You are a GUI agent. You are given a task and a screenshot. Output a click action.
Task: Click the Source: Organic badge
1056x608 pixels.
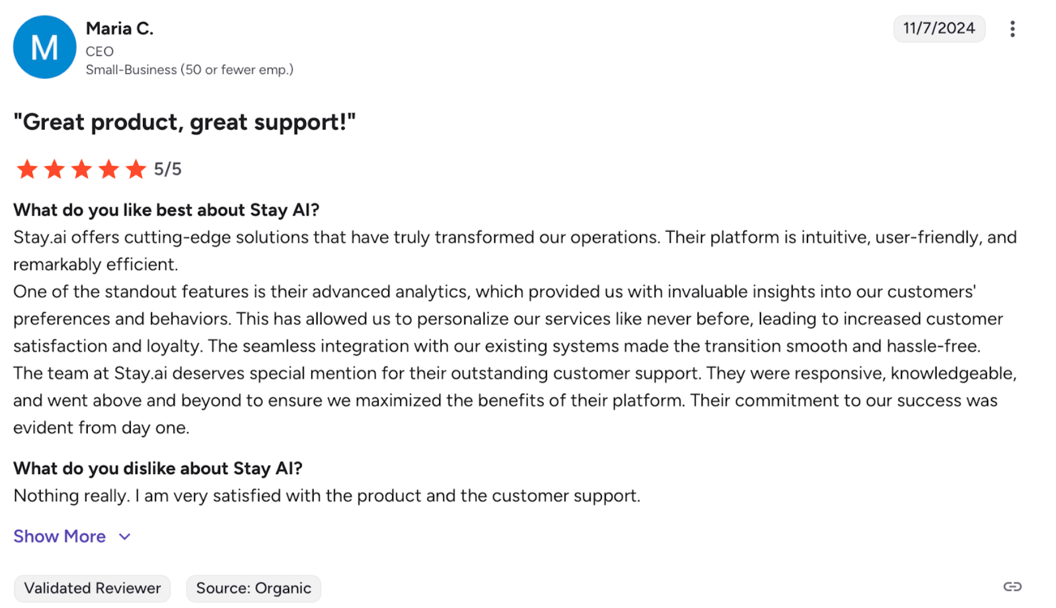coord(254,588)
